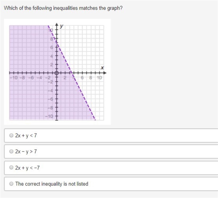Click where the dashed line crosses the x-axis
Image resolution: width=218 pixels, height=198 pixels.
point(71,73)
